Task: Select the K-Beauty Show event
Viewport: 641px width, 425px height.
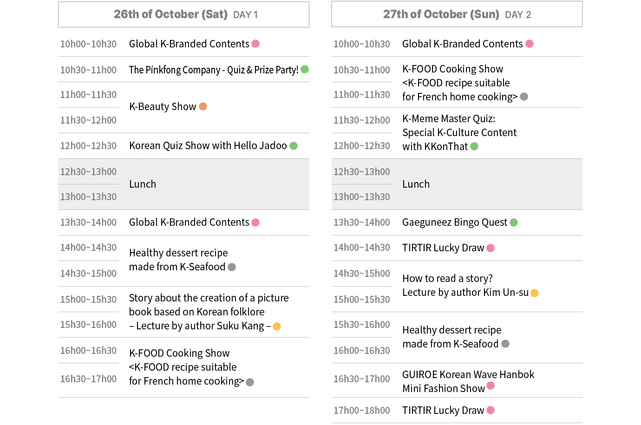Action: [163, 106]
